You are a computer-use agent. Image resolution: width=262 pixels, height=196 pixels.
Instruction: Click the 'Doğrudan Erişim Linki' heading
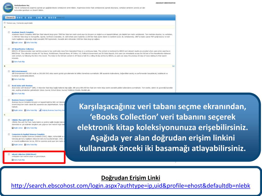[131, 178]
